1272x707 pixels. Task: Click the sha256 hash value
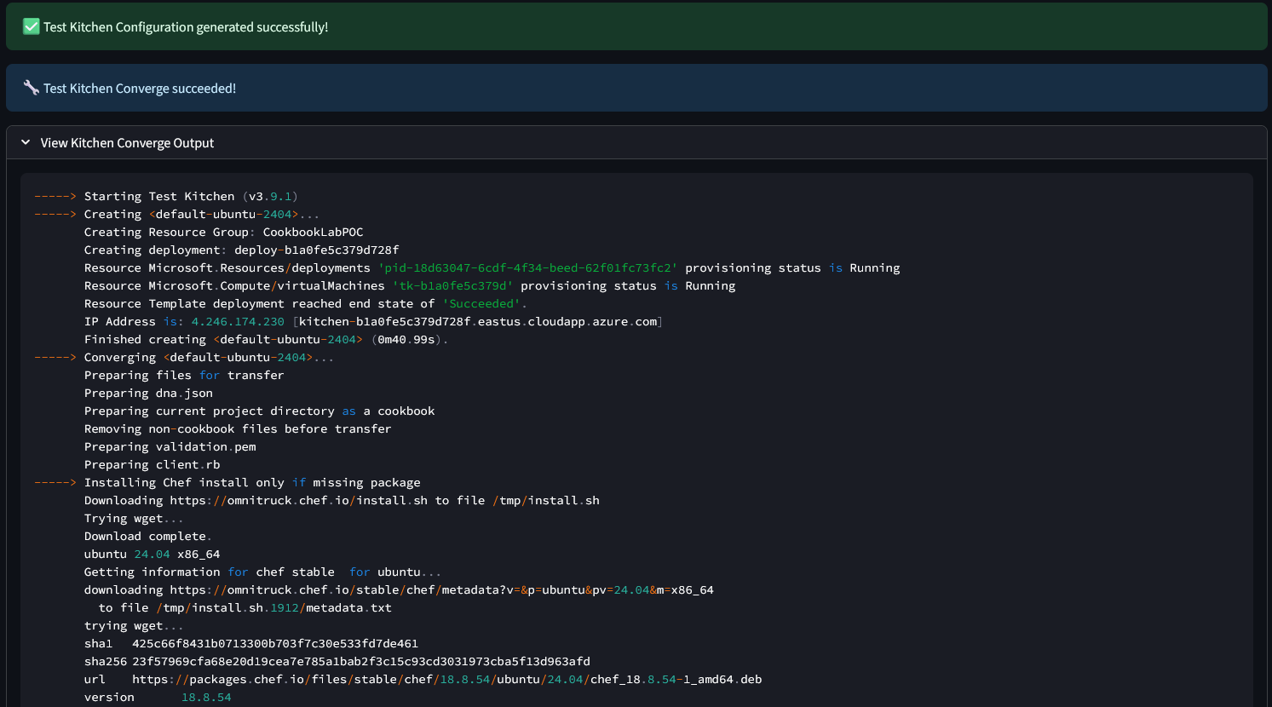[x=360, y=662]
